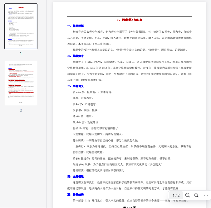Image resolution: width=211 pixels, height=208 pixels.
Task: Click the heading 四、主题概述
Action: 75,176
